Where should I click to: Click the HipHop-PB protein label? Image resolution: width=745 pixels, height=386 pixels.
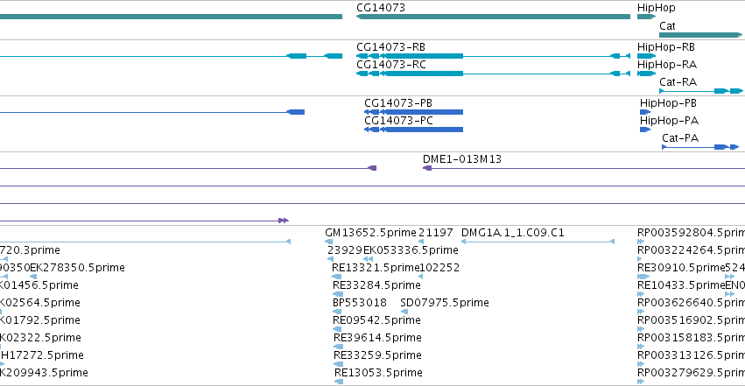[x=668, y=103]
